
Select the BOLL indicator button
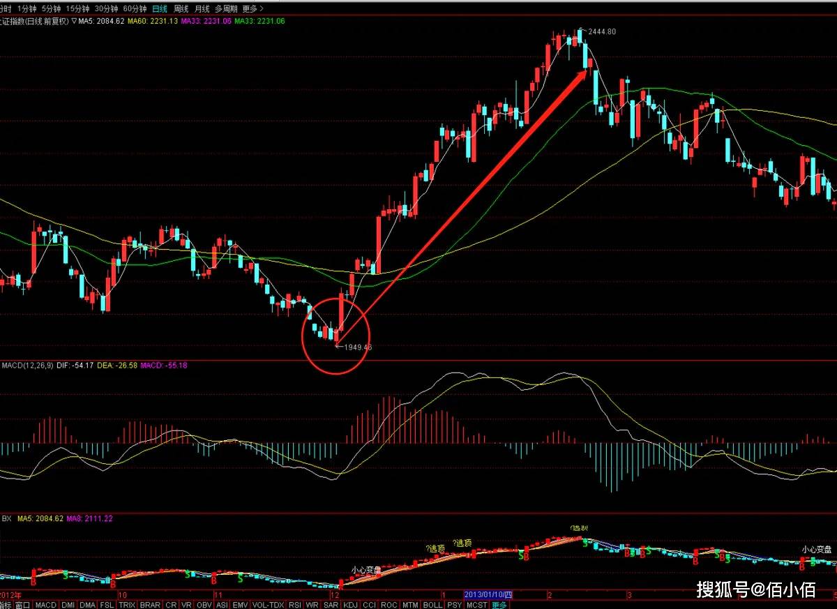tap(432, 605)
